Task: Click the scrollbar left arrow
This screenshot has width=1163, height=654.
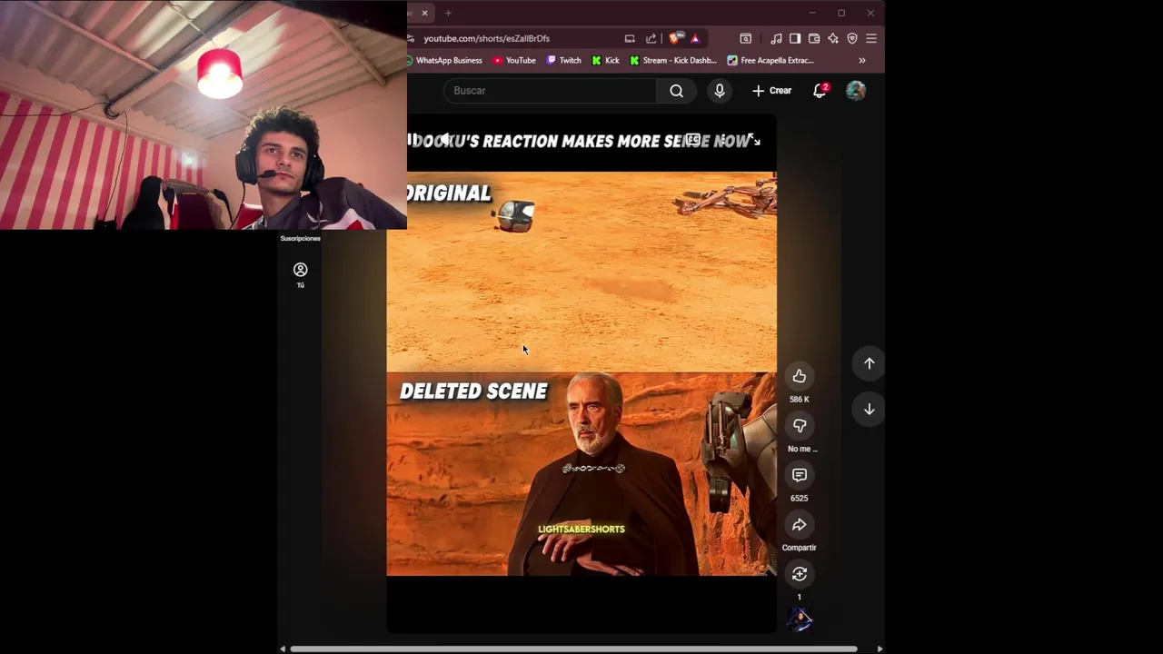Action: pyautogui.click(x=283, y=649)
